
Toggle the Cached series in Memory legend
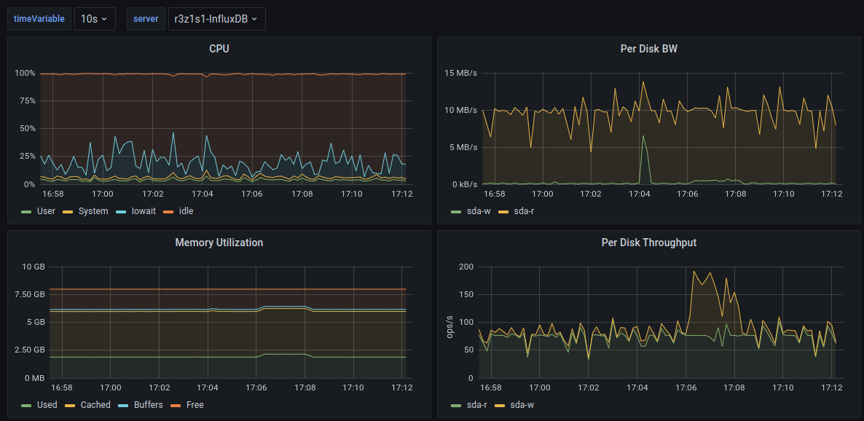coord(95,405)
